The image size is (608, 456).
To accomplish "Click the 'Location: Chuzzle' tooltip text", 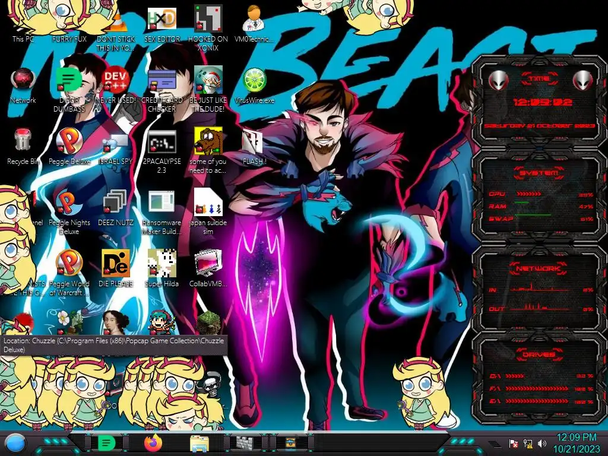I will [x=114, y=345].
